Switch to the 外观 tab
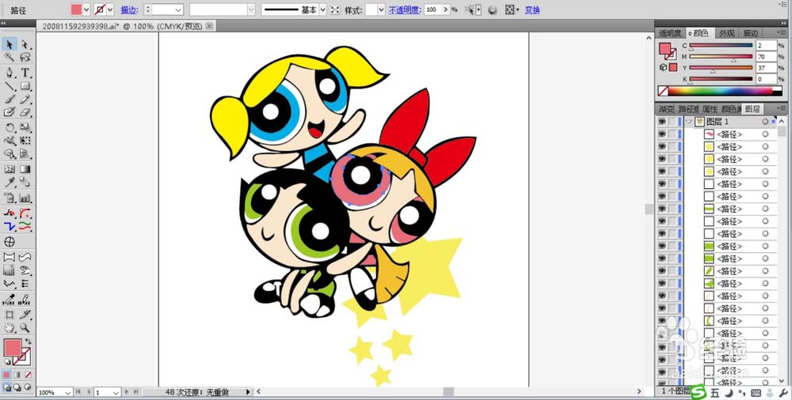 pos(727,33)
